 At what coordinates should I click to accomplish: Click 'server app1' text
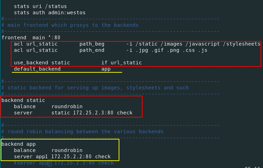click(x=31, y=157)
